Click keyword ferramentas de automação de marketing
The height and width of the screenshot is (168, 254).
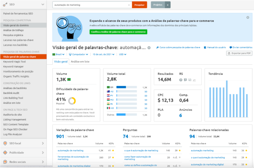point(73,158)
